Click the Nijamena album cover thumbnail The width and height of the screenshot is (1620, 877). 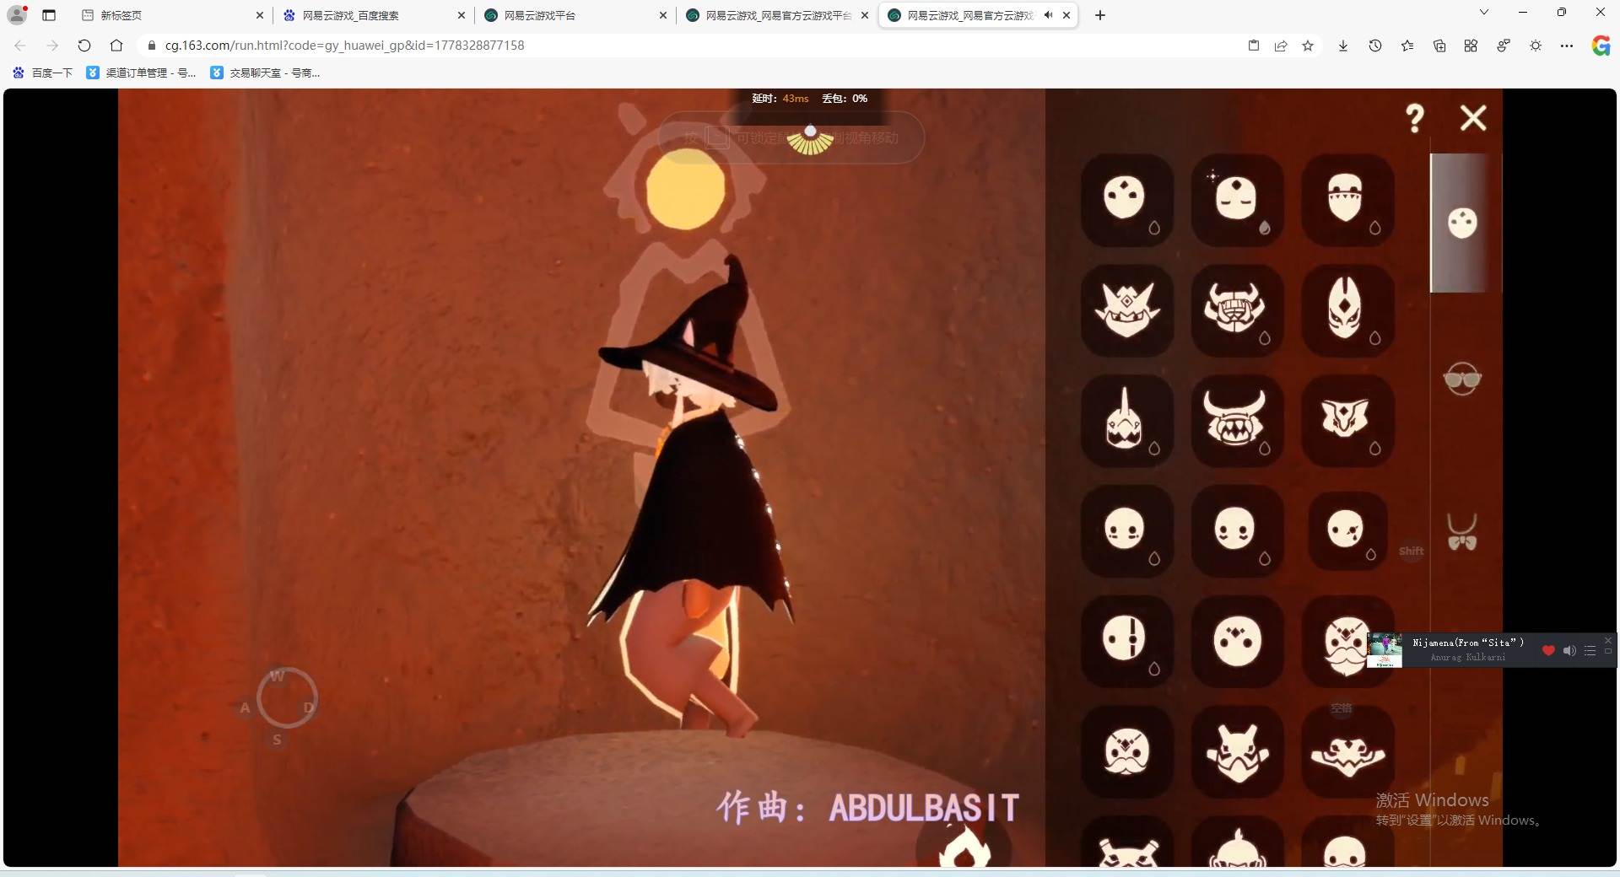coord(1385,650)
